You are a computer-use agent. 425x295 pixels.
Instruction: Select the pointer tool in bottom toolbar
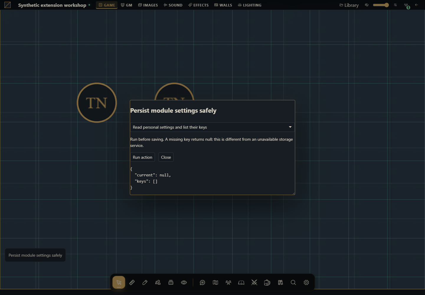pyautogui.click(x=119, y=282)
